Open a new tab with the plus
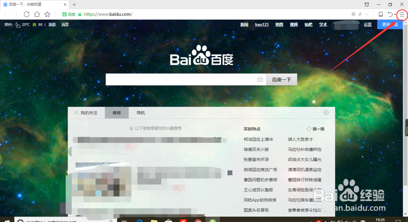The width and height of the screenshot is (408, 222). tap(74, 4)
